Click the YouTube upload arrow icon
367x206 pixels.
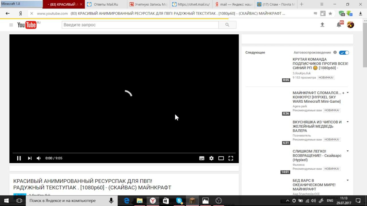[x=322, y=25]
